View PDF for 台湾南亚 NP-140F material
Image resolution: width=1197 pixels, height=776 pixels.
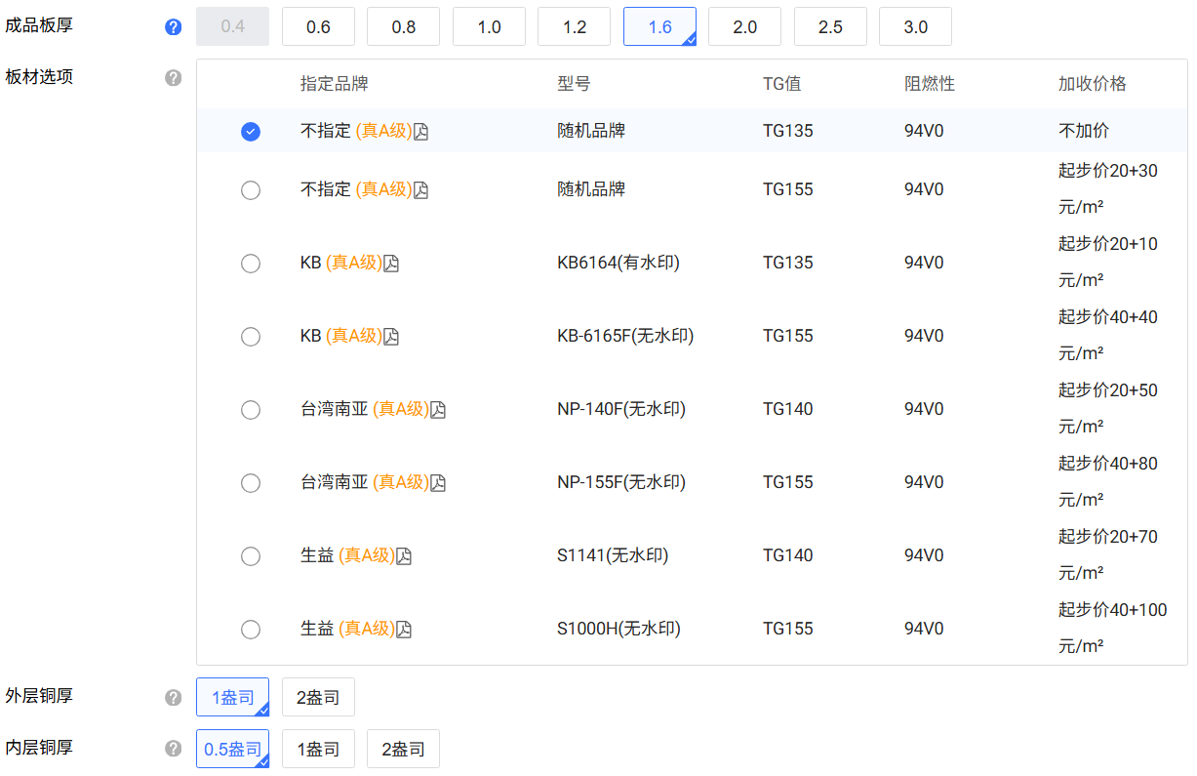point(437,409)
